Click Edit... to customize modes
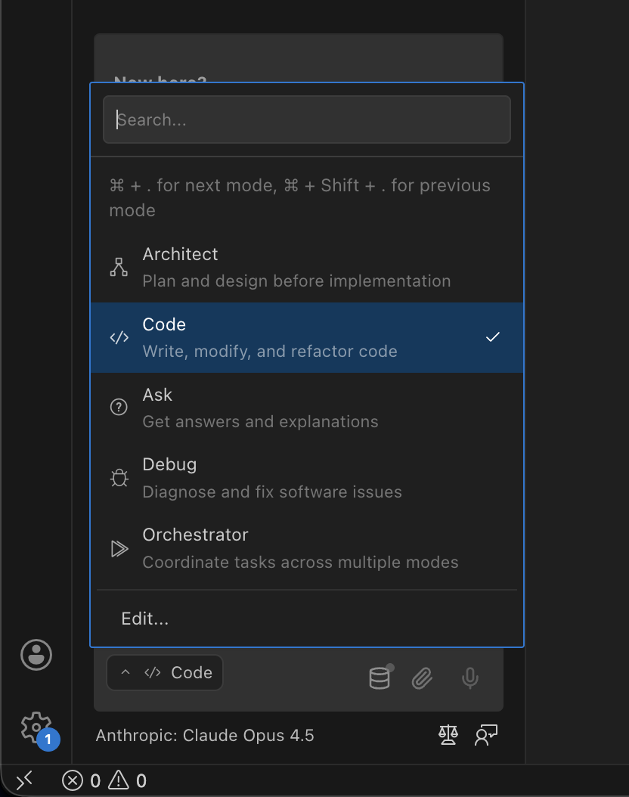The height and width of the screenshot is (797, 629). click(144, 618)
